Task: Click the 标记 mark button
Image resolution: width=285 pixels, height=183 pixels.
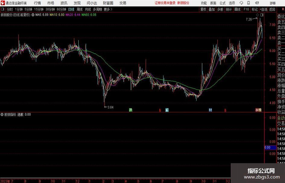Action: pos(255,9)
